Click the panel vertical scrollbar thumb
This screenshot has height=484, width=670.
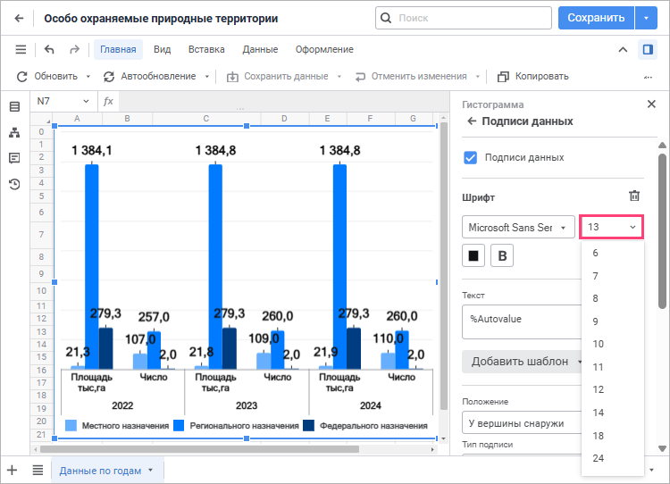point(662,230)
